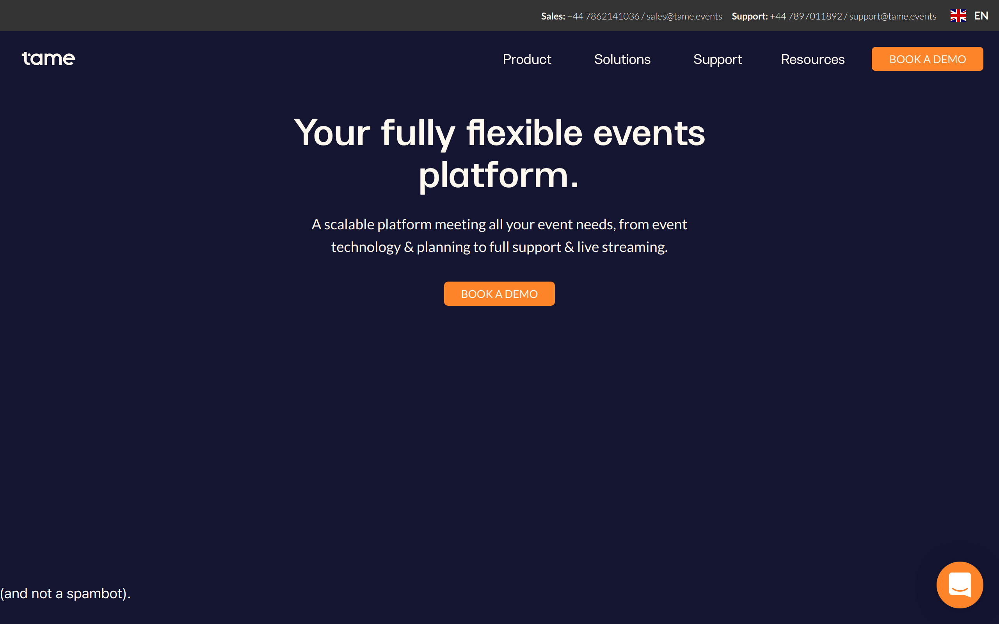Click the "(and not a spambot)." text
999x624 pixels.
65,593
